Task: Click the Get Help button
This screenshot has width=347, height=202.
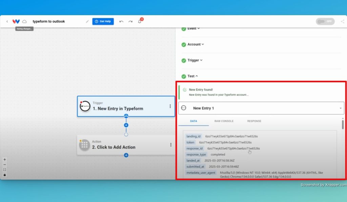Action: (x=103, y=21)
